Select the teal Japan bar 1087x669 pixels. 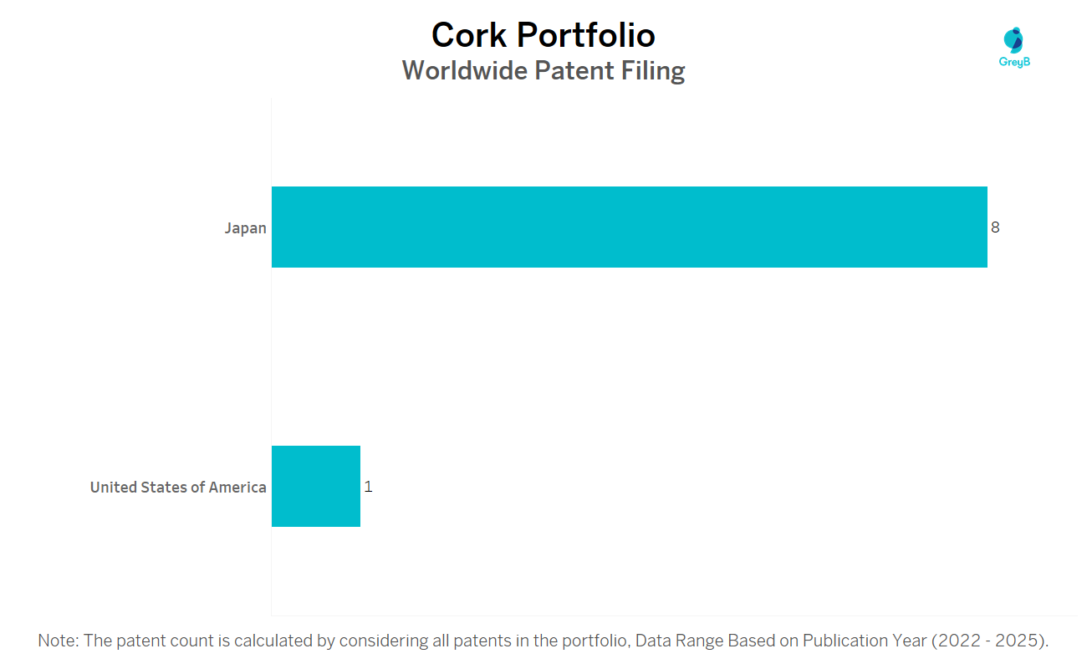629,227
